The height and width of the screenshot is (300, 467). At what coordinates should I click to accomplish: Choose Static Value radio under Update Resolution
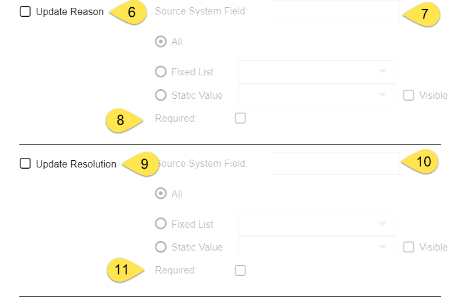(161, 247)
